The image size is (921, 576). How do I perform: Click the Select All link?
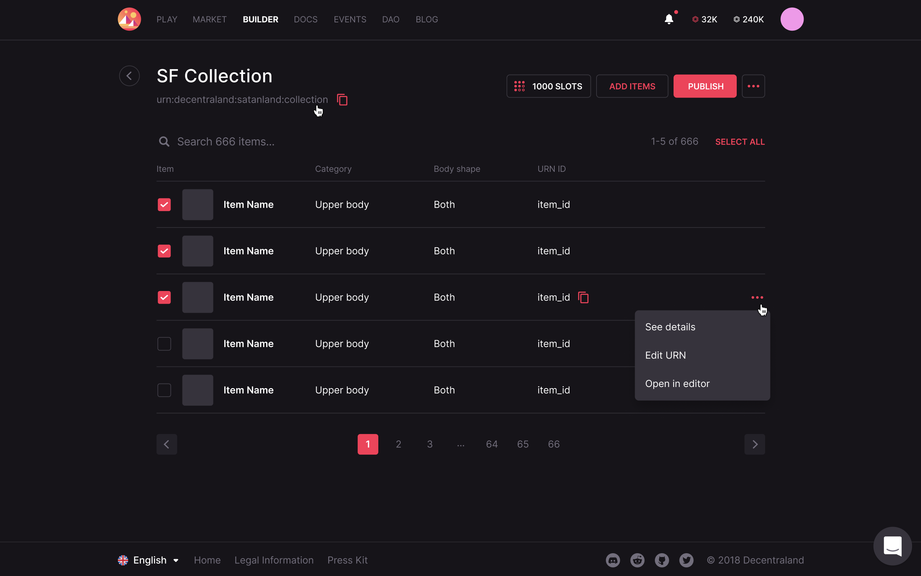pyautogui.click(x=740, y=142)
